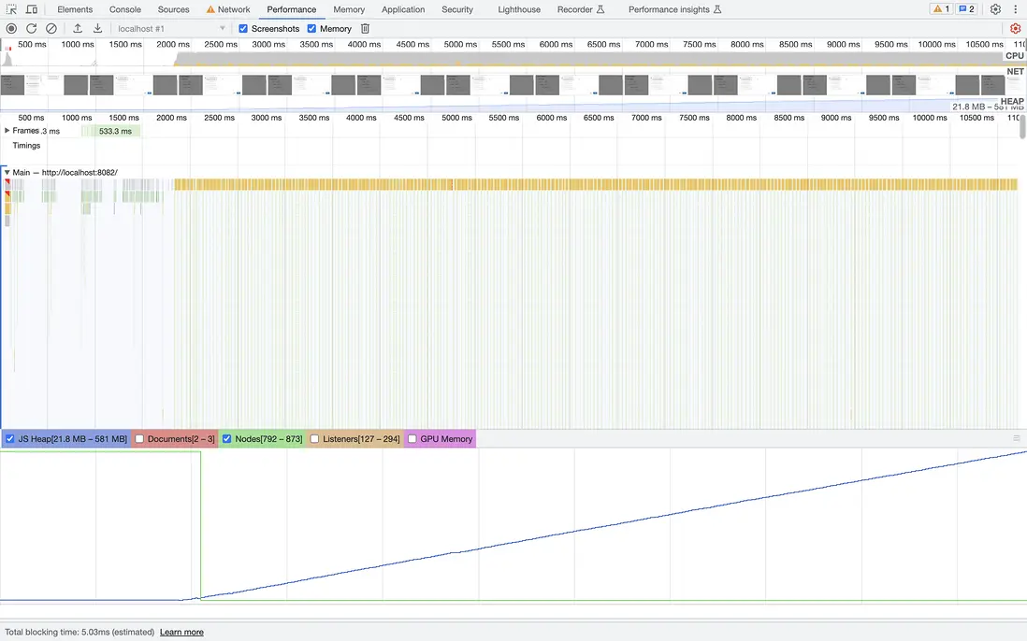
Task: Click the 5000 ms mark on overview ruler
Action: pyautogui.click(x=460, y=44)
